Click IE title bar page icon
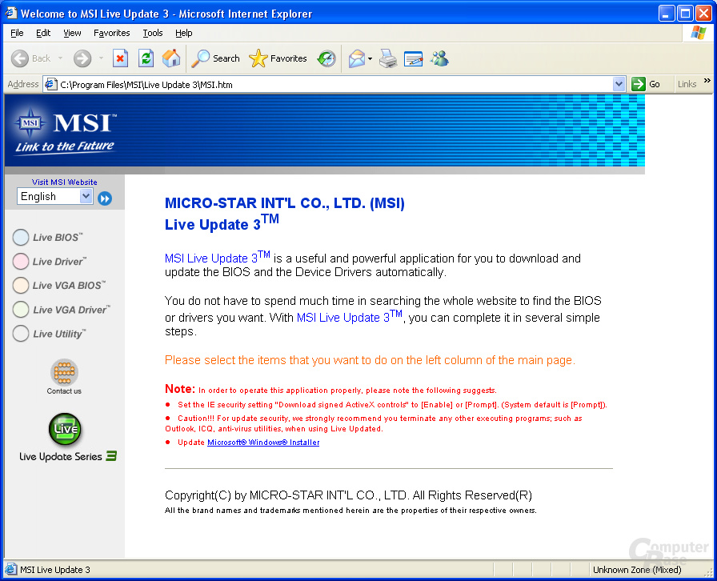This screenshot has height=581, width=717. [x=10, y=13]
